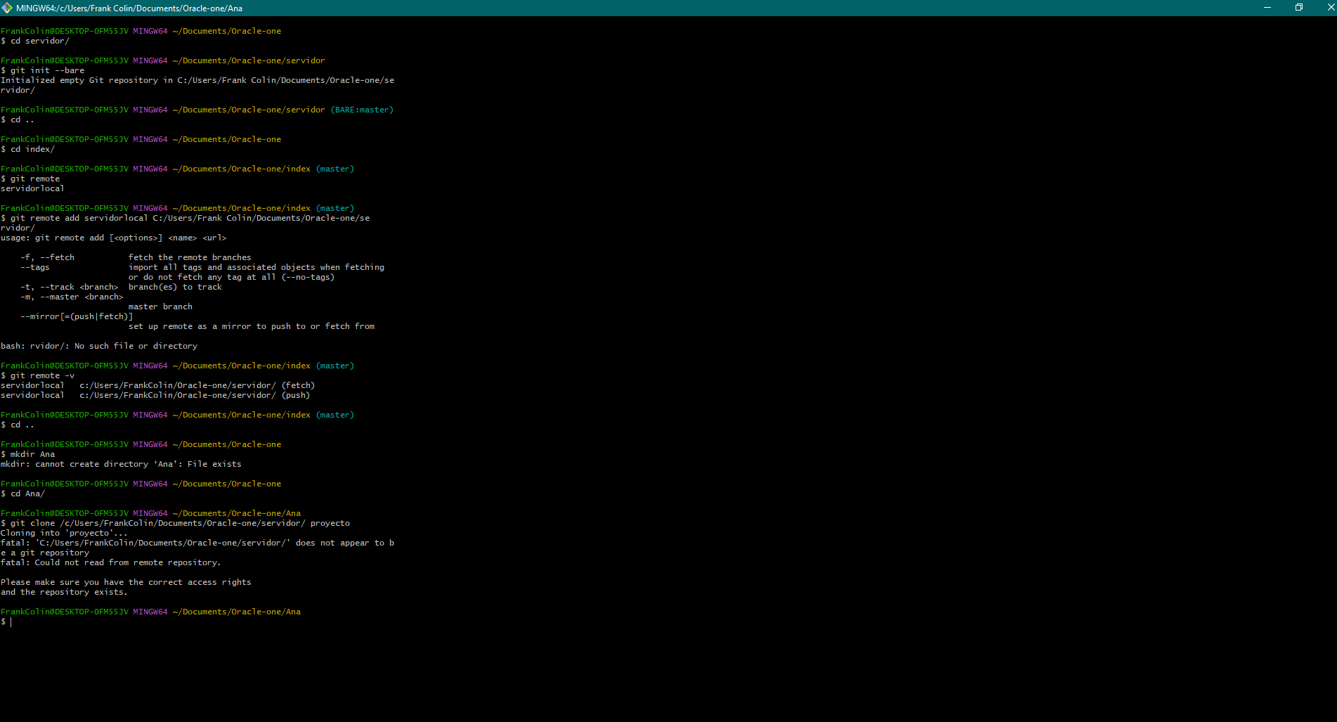The width and height of the screenshot is (1337, 722).
Task: Click the 'cd Ana/' command line
Action: pyautogui.click(x=23, y=494)
